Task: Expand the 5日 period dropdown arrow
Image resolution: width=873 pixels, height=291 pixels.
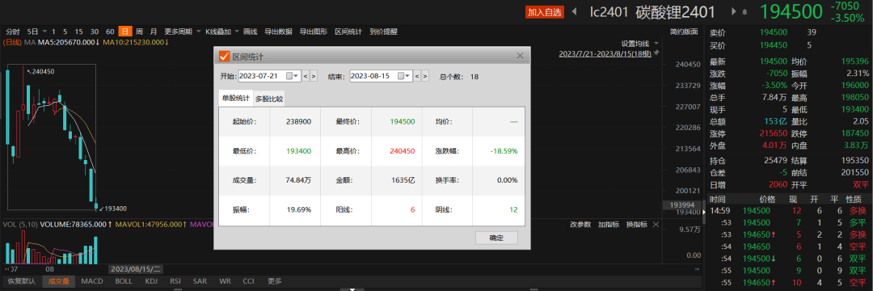Action: click(44, 32)
